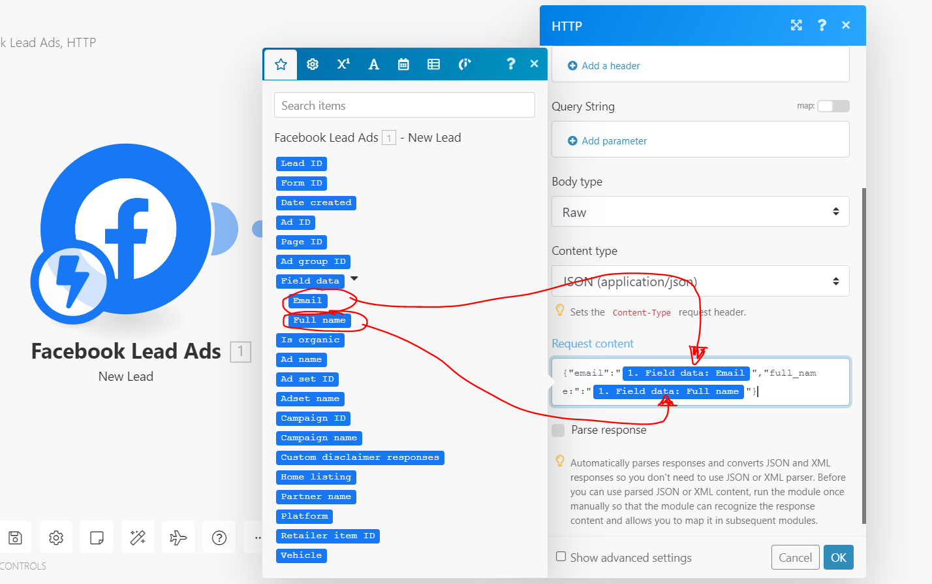
Task: Insert the Date created item
Action: 316,203
